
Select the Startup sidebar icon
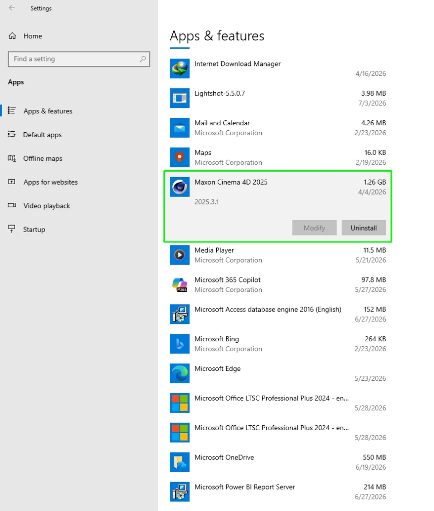pyautogui.click(x=12, y=229)
